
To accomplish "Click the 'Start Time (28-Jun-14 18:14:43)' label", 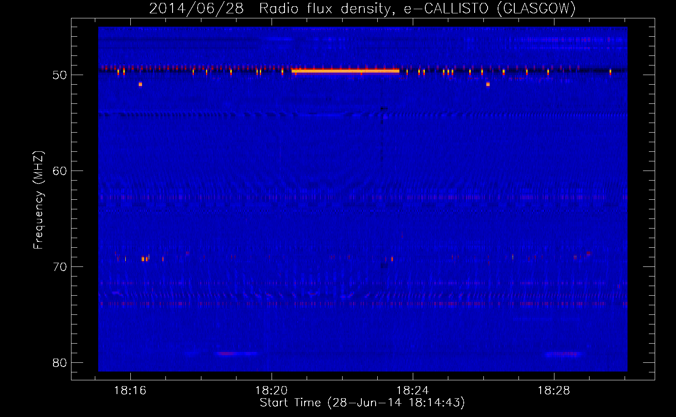I will 362,403.
